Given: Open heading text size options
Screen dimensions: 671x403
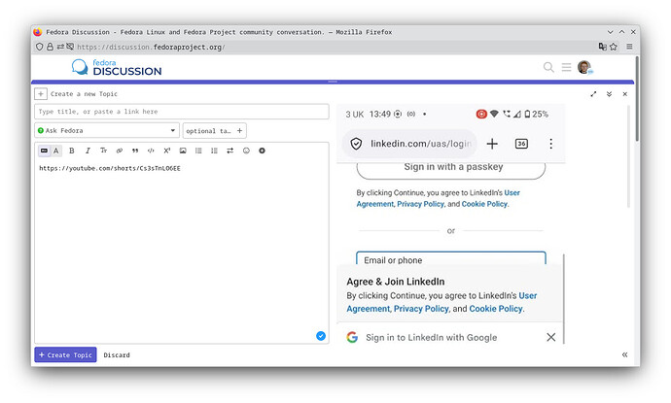Looking at the screenshot, I should click(103, 151).
